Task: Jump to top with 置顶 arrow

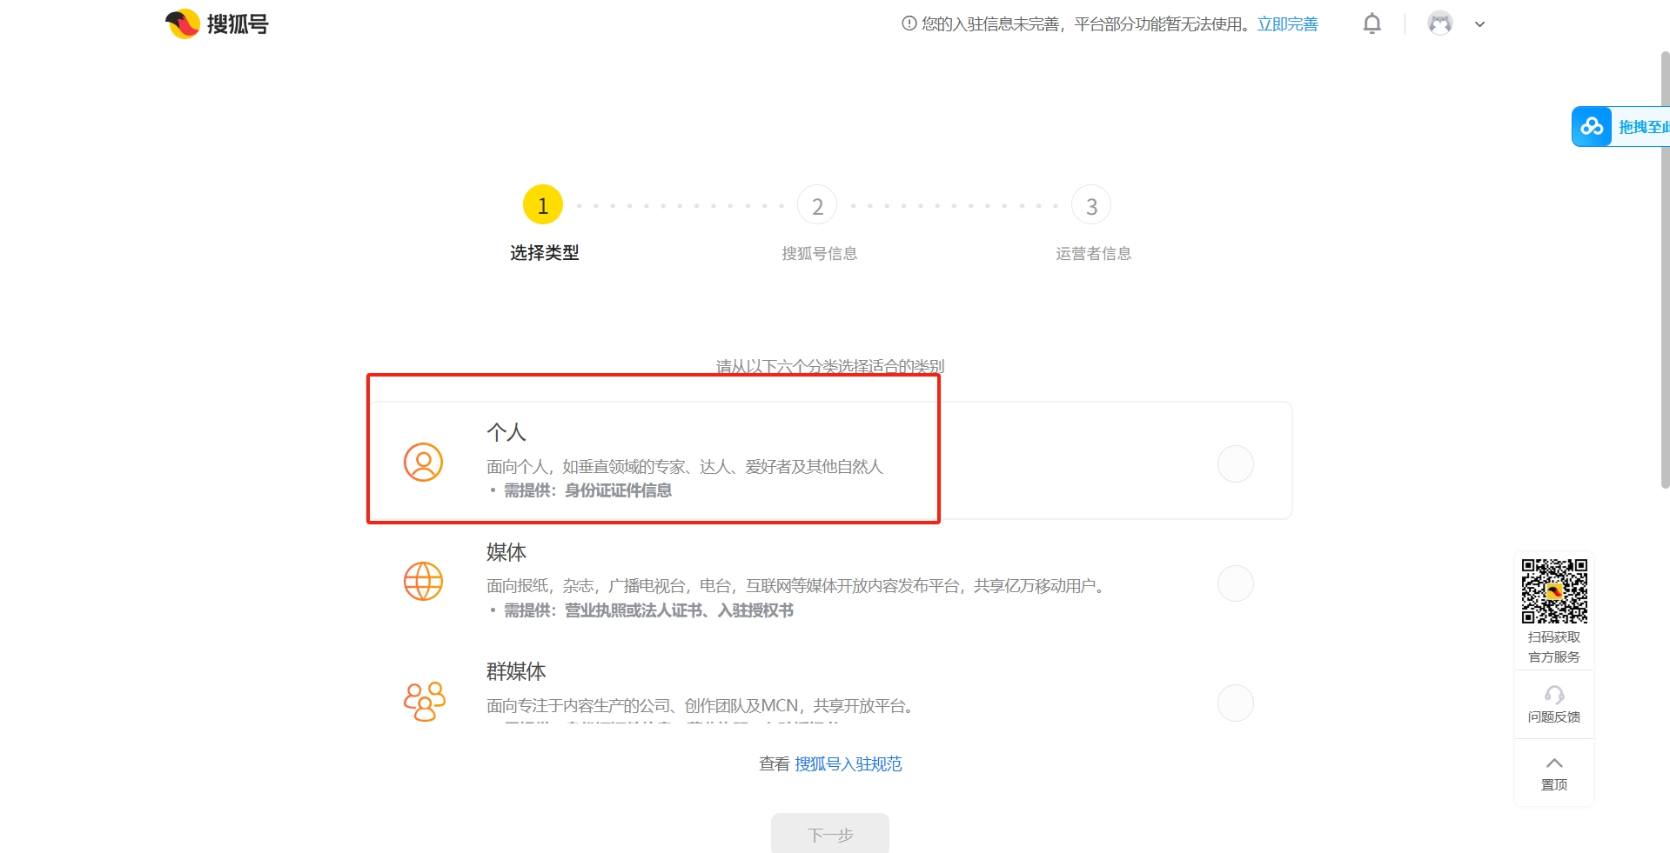Action: (1554, 763)
